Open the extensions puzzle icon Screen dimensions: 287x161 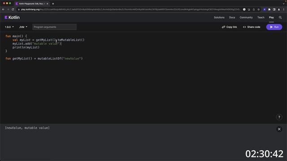[x=269, y=9]
